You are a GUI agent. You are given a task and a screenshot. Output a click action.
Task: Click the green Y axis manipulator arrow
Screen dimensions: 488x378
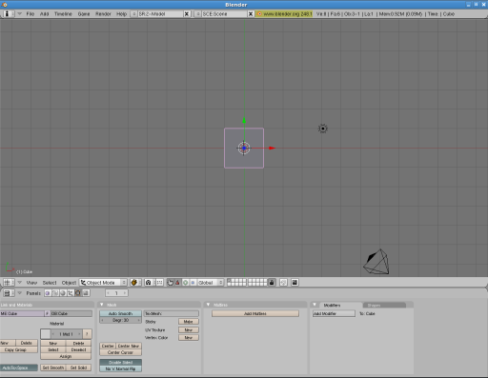244,121
